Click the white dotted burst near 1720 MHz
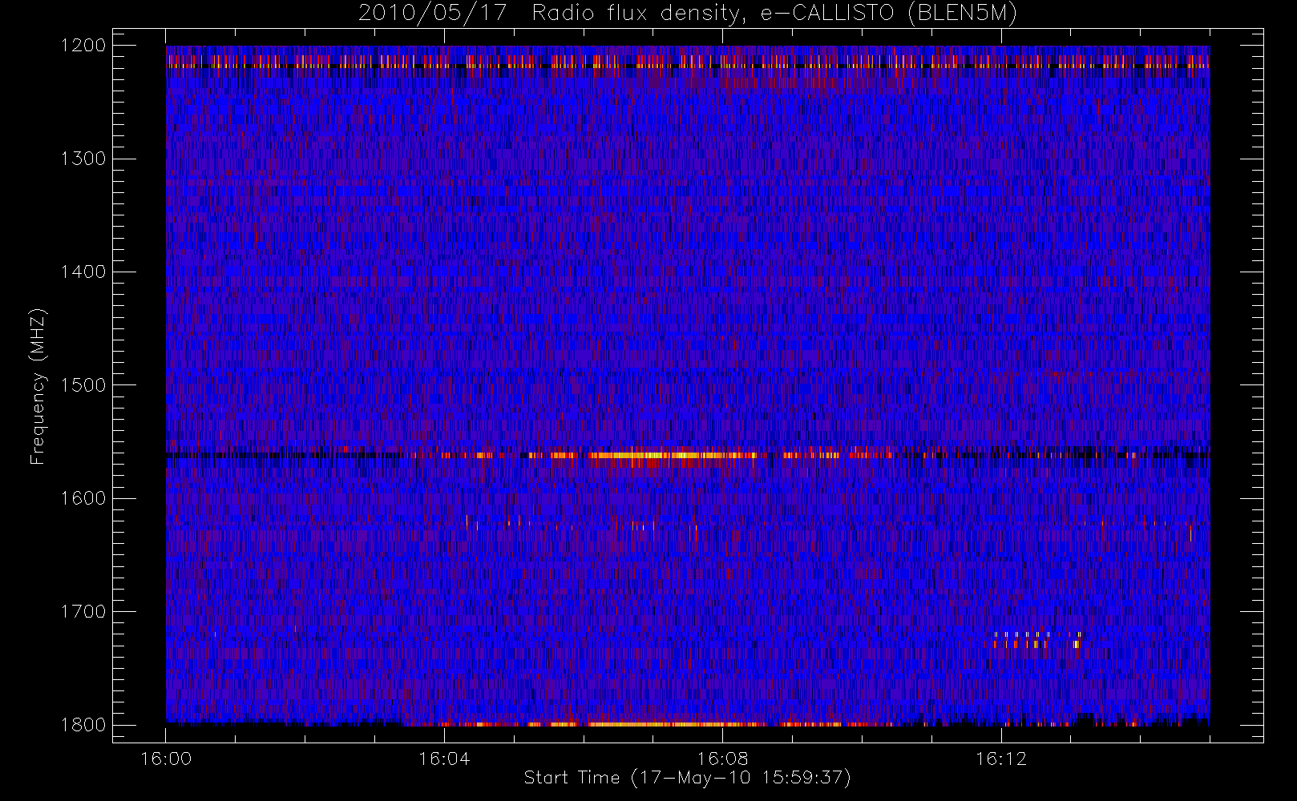This screenshot has width=1297, height=801. click(x=1036, y=634)
